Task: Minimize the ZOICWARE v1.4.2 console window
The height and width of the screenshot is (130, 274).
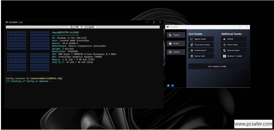Action: click(x=147, y=22)
